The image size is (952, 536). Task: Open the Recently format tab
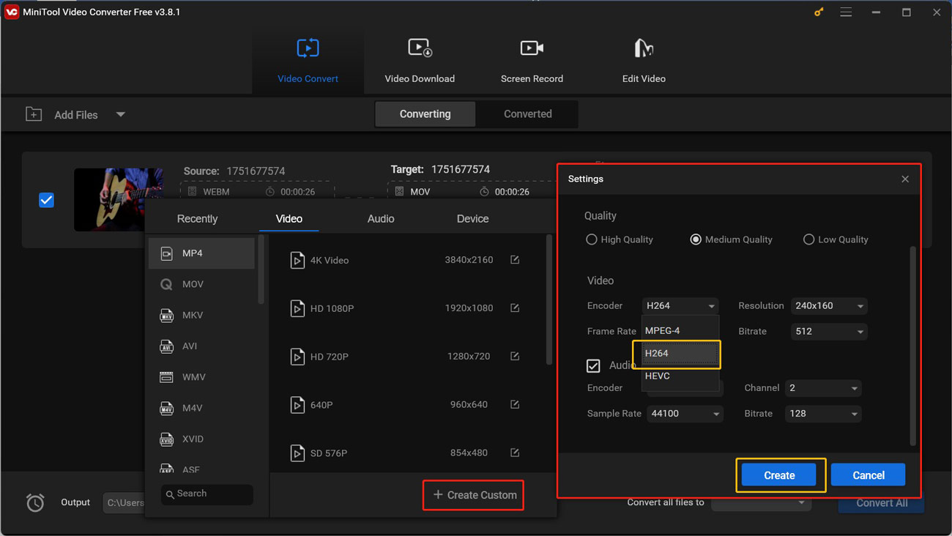197,219
